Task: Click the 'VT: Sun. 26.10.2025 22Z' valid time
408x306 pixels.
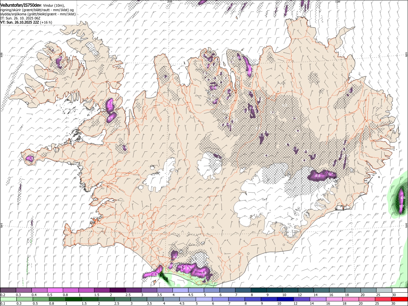Action: [x=19, y=22]
